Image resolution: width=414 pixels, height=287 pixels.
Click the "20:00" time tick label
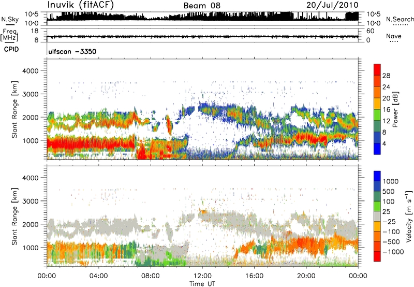(306, 276)
